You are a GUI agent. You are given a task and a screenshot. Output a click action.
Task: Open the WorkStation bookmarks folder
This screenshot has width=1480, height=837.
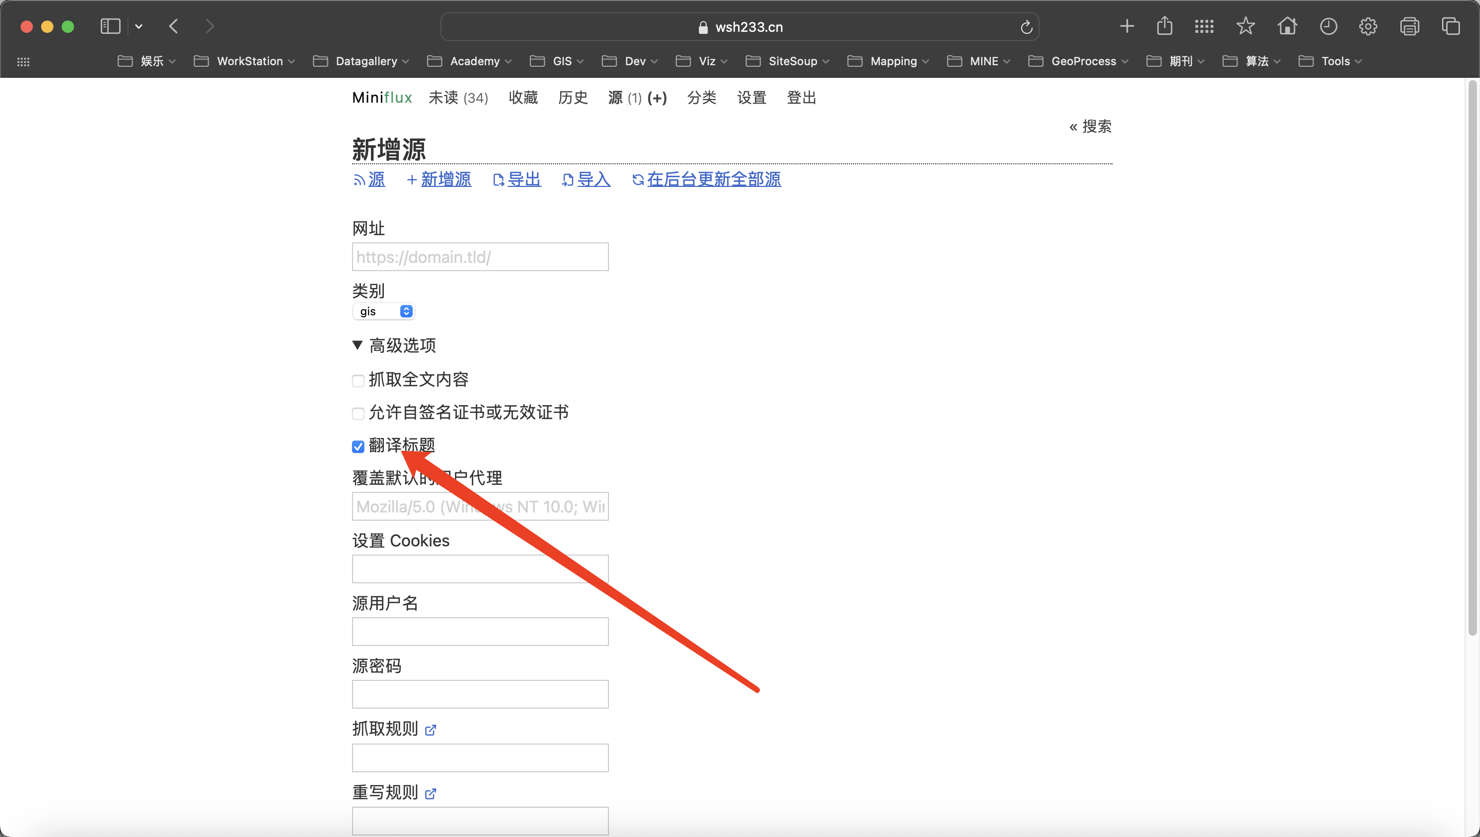[x=244, y=61]
